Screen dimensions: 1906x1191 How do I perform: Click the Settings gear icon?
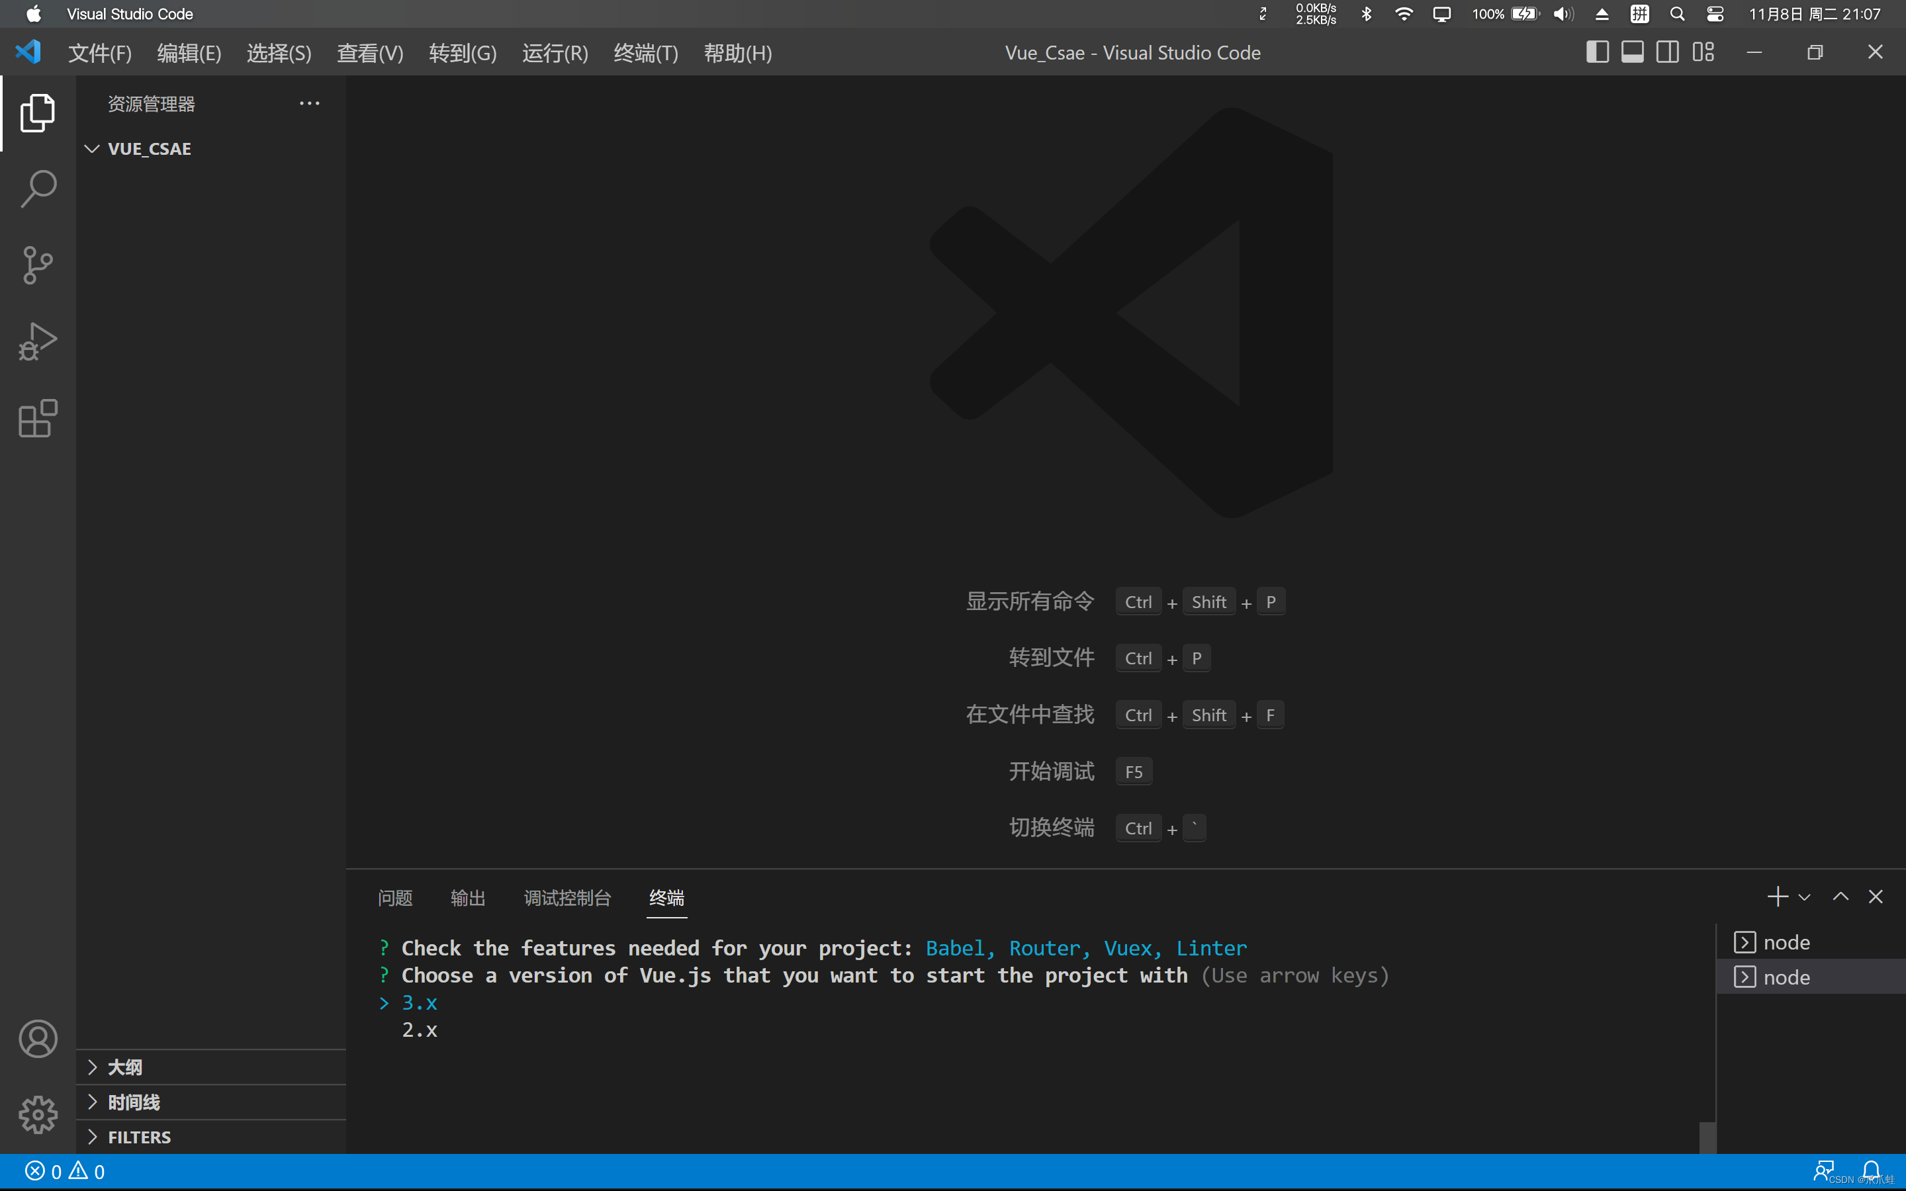[37, 1116]
